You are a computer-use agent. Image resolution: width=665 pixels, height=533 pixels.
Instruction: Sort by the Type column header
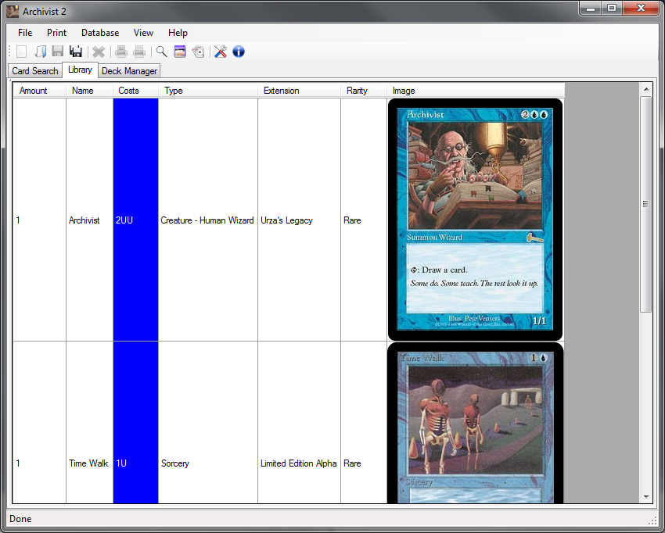(x=208, y=91)
